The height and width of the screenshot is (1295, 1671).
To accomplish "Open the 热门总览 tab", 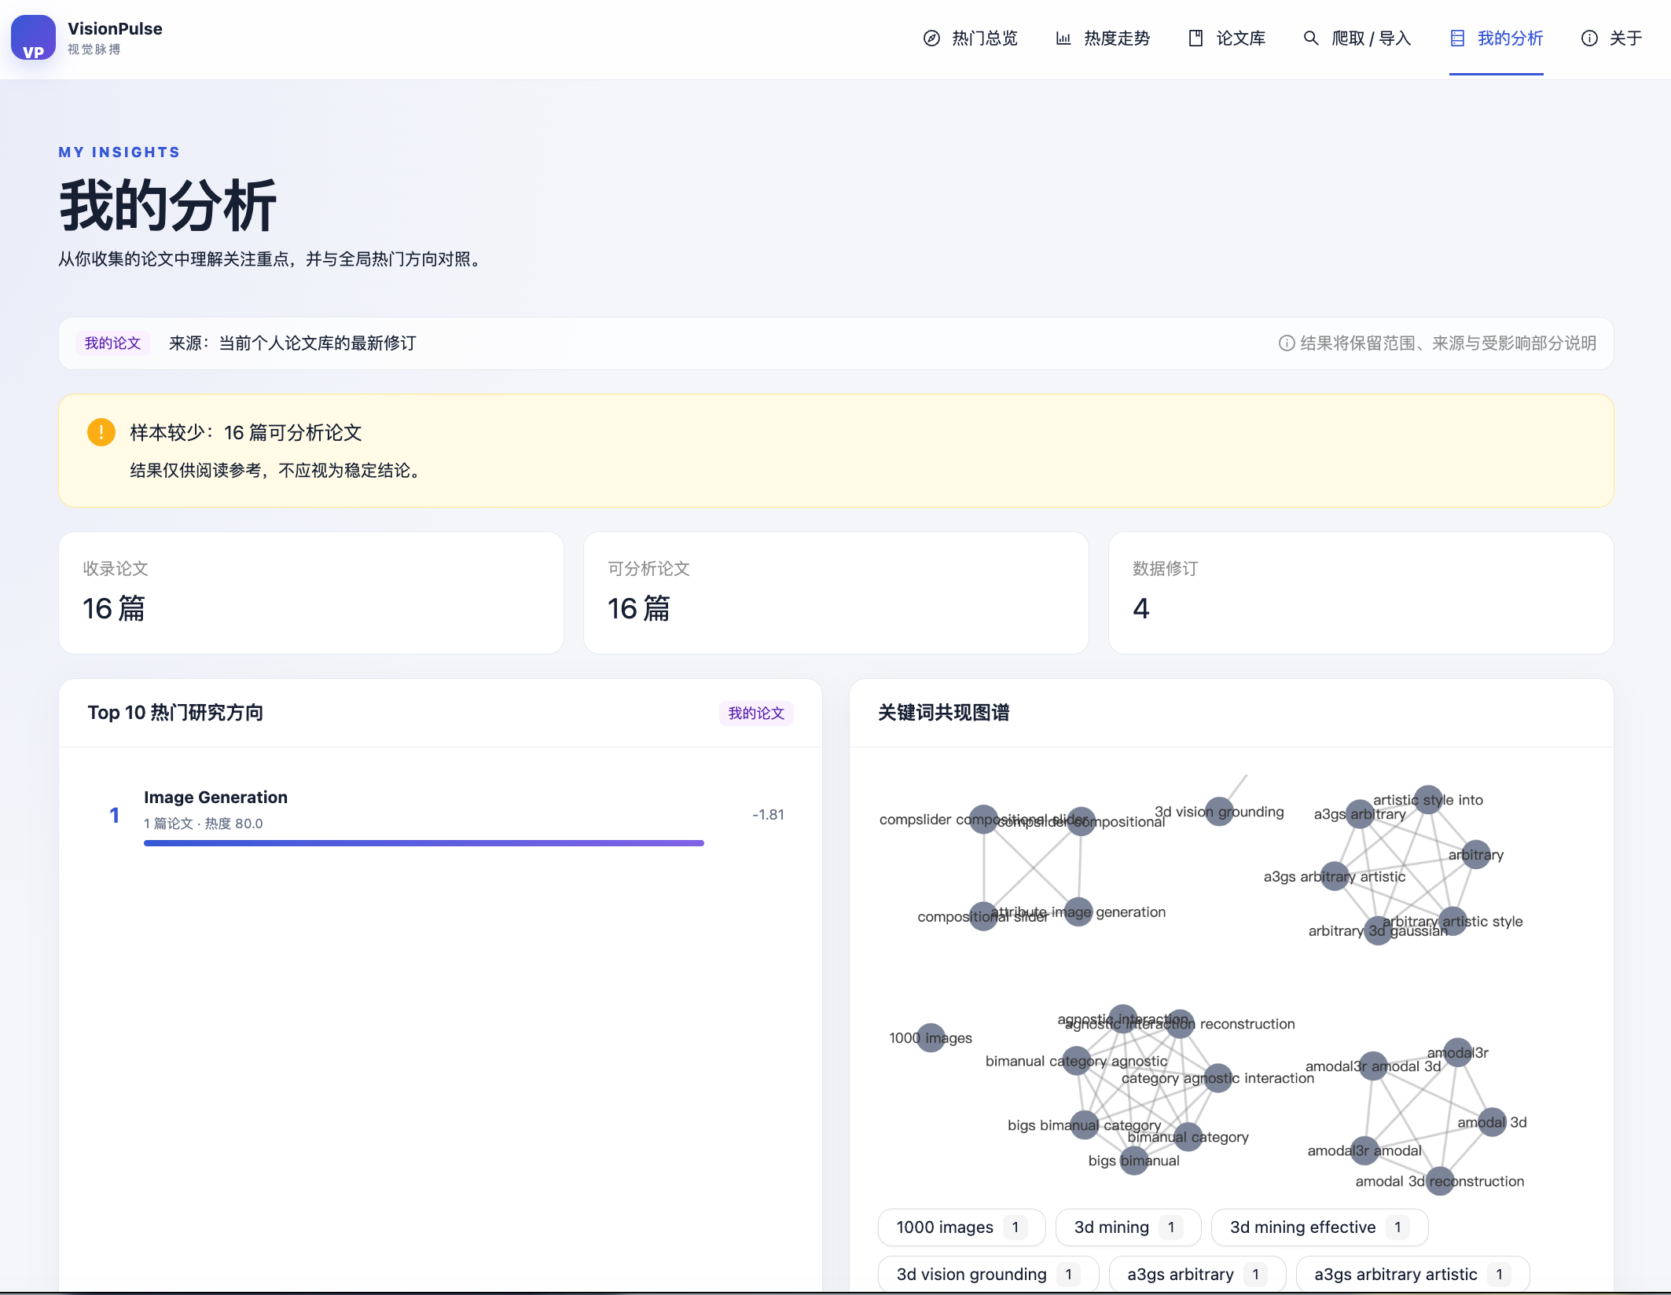I will coord(971,39).
